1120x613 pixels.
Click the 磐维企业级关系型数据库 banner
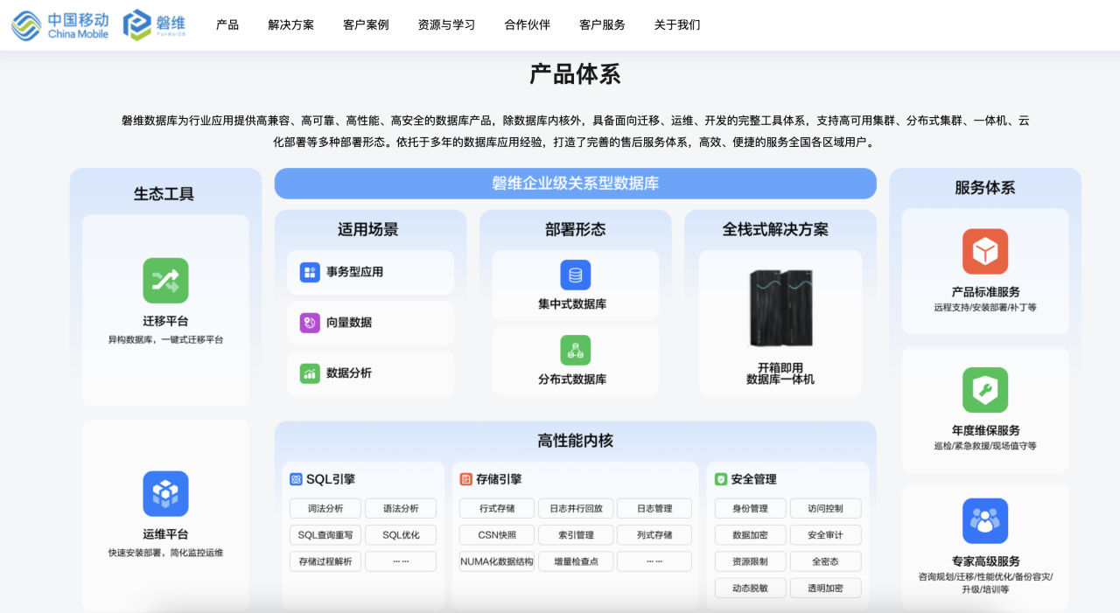(x=575, y=184)
